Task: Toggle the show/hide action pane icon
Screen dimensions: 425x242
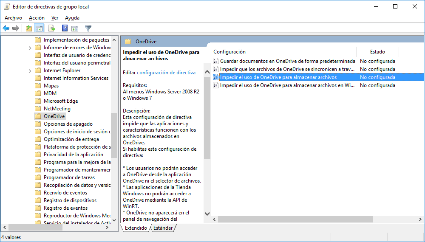Action: pyautogui.click(x=75, y=28)
